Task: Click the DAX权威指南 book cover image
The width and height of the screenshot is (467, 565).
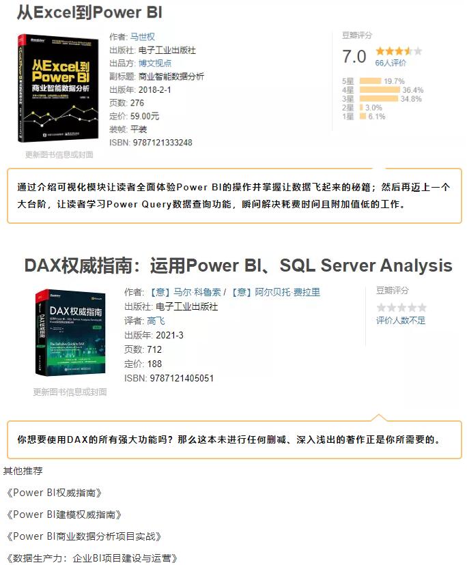Action: pyautogui.click(x=71, y=333)
